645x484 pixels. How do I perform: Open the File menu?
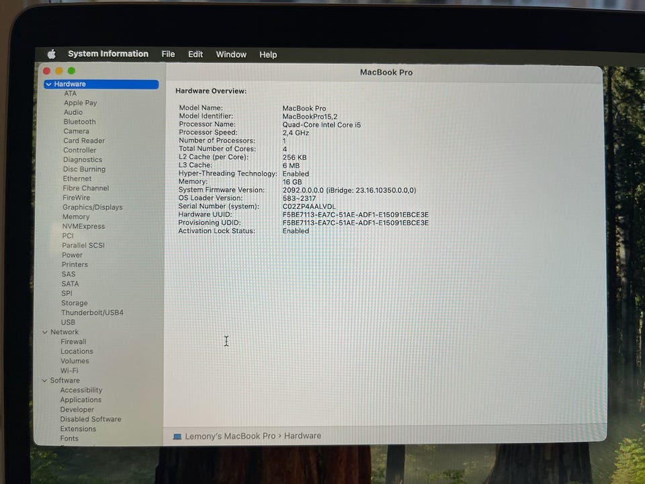168,54
